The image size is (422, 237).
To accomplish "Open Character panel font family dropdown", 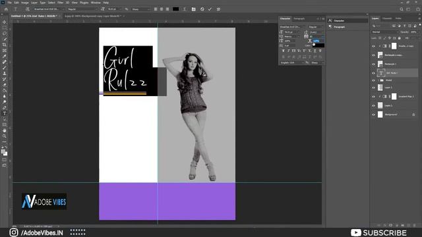I will pyautogui.click(x=292, y=27).
